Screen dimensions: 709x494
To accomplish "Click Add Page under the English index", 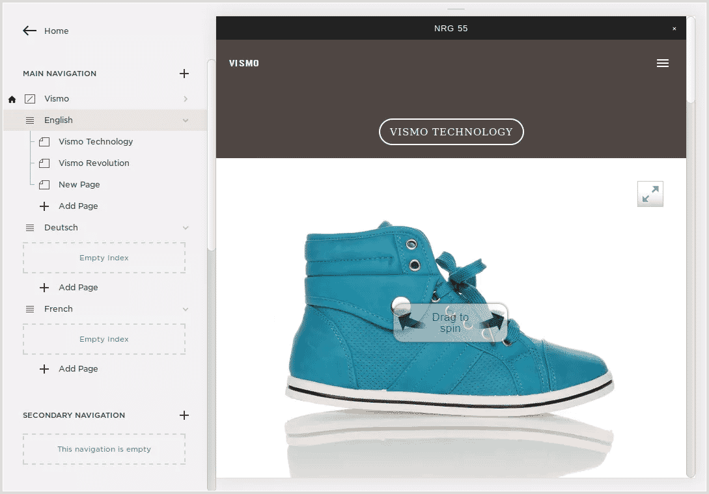I will pyautogui.click(x=78, y=206).
